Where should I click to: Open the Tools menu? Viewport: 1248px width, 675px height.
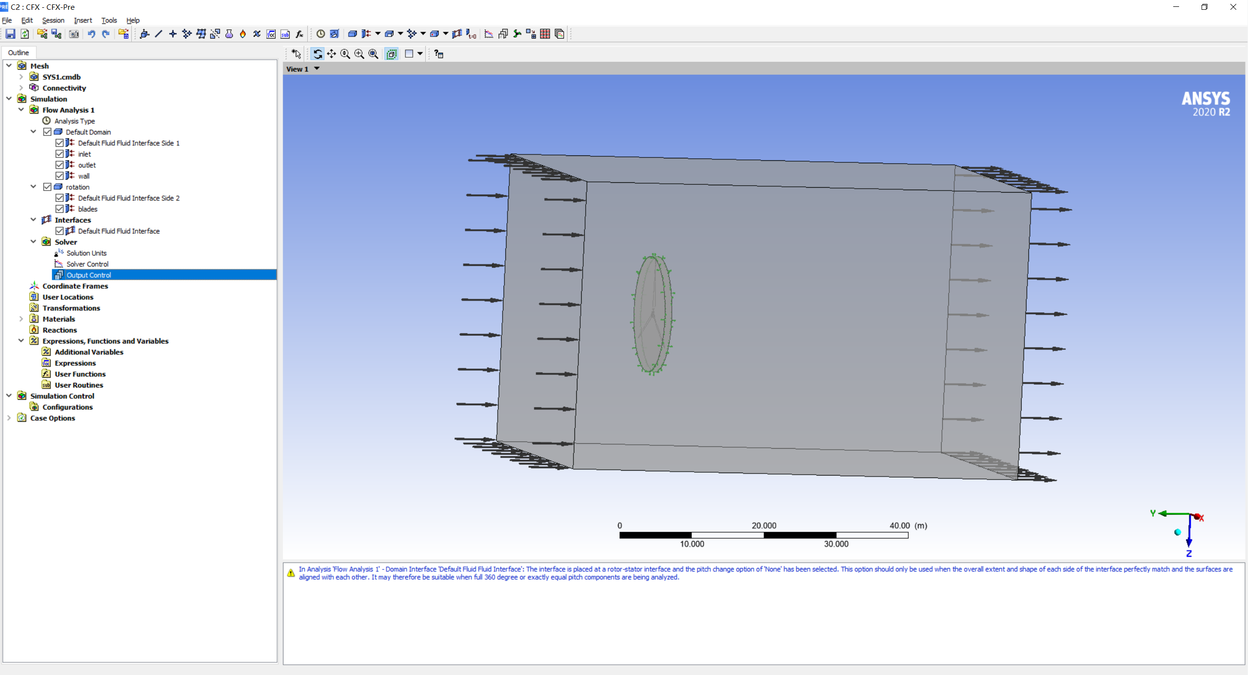[109, 20]
